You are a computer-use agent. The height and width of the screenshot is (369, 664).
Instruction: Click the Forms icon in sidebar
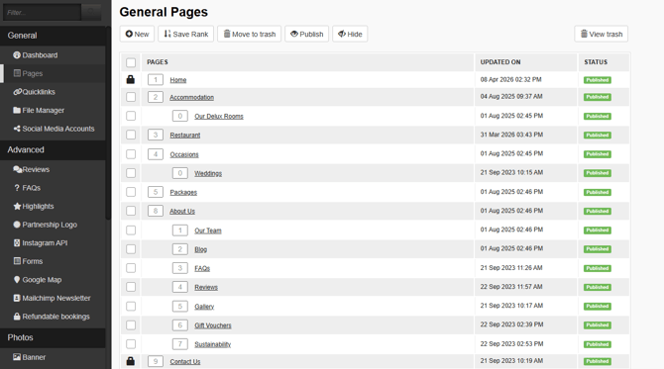click(x=17, y=261)
